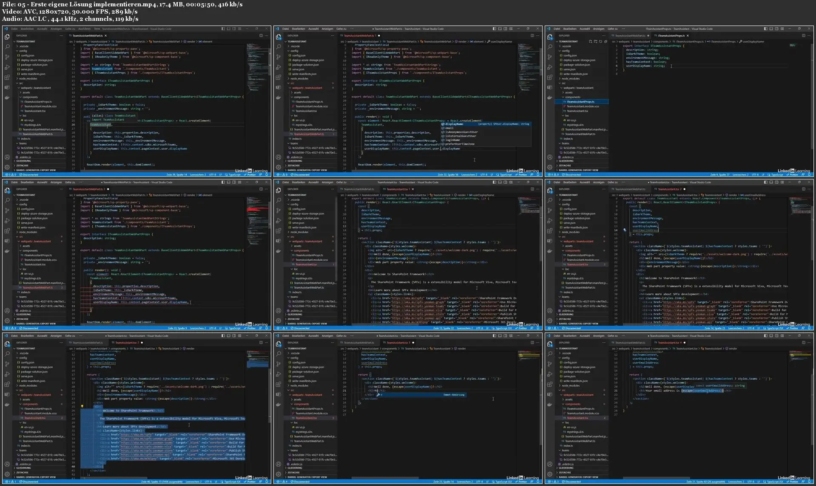Image resolution: width=816 pixels, height=486 pixels.
Task: Toggle primary sidebar in the bottom-right frame
Action: click(x=765, y=336)
